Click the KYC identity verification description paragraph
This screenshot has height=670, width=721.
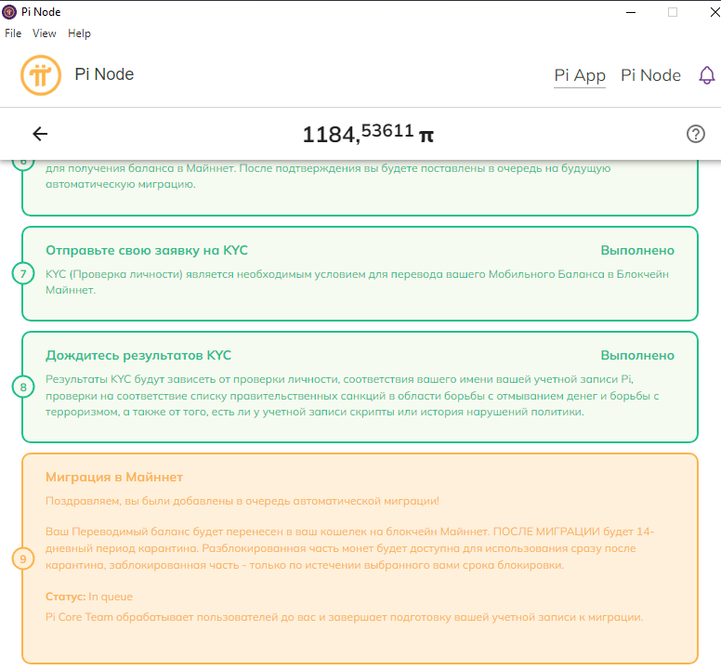358,282
